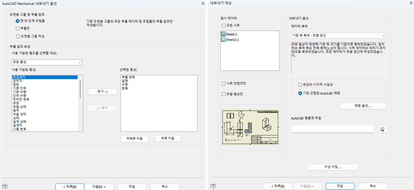414x190 pixels.
Task: Select 공급업자 in available properties
Action: point(45,77)
